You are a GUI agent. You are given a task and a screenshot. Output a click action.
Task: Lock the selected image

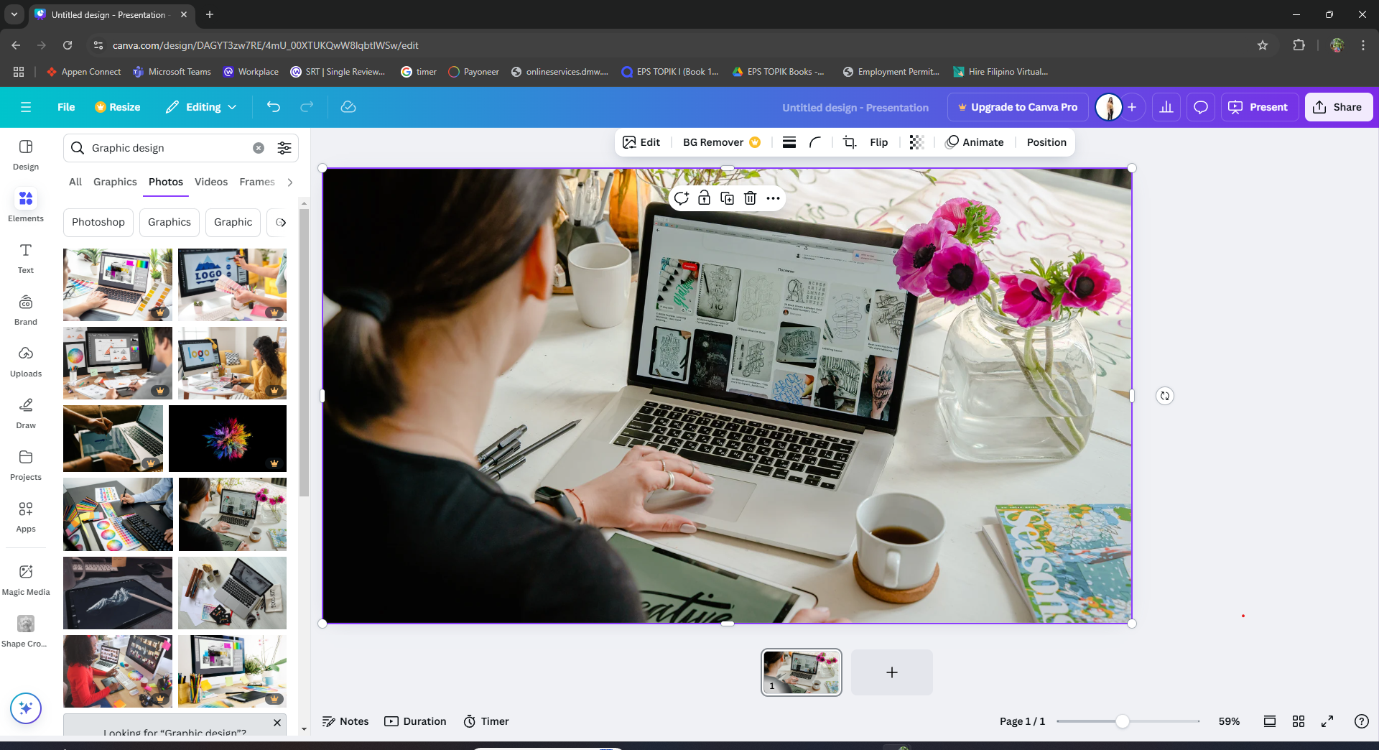pyautogui.click(x=705, y=198)
